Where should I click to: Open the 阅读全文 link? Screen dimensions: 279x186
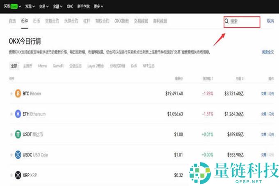click(x=268, y=52)
